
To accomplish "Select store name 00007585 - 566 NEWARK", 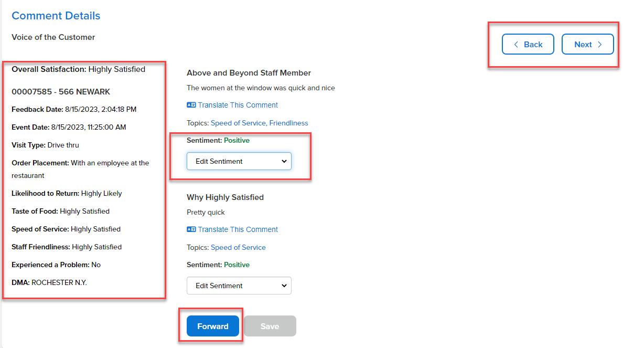I will coord(61,92).
